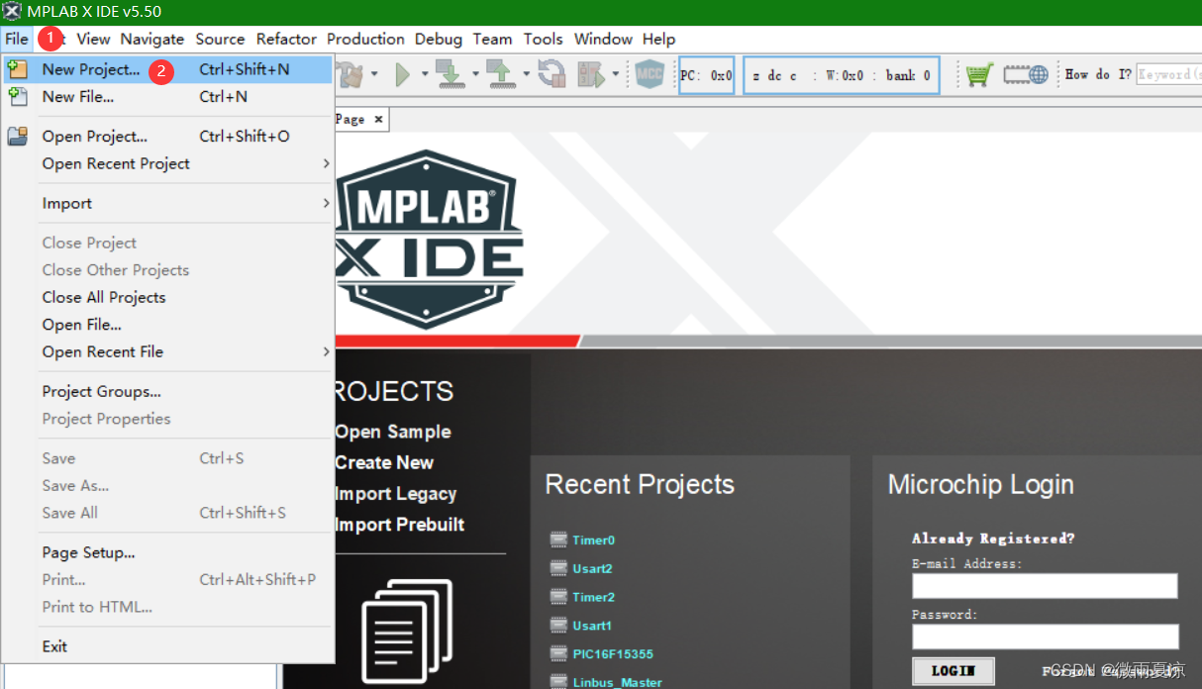This screenshot has width=1202, height=689.
Task: Choose Open File... menu entry
Action: point(167,325)
